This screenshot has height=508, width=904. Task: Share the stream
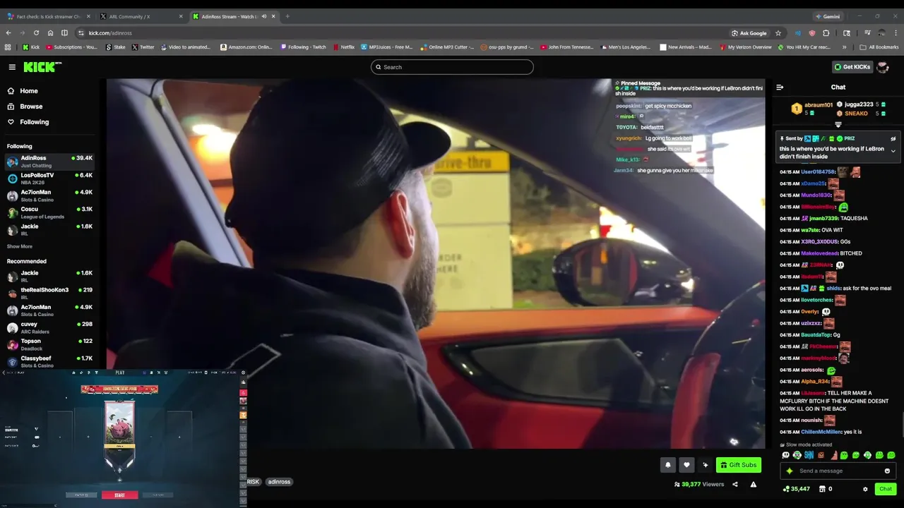[734, 485]
